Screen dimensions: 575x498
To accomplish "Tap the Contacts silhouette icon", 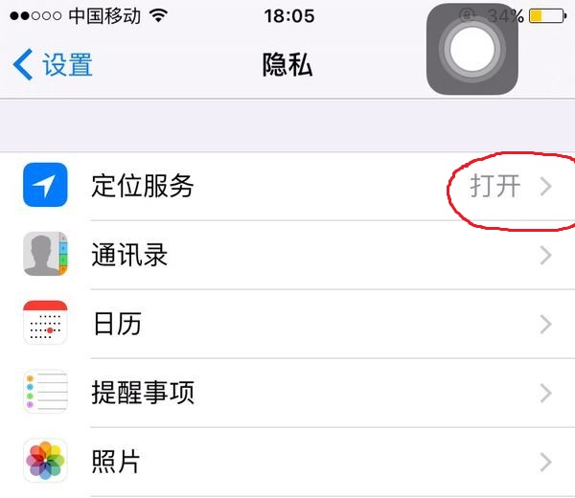I will pyautogui.click(x=45, y=254).
